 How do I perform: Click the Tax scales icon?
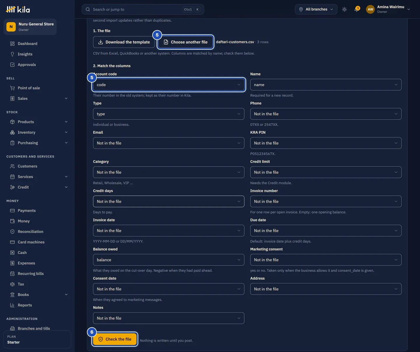(12, 284)
